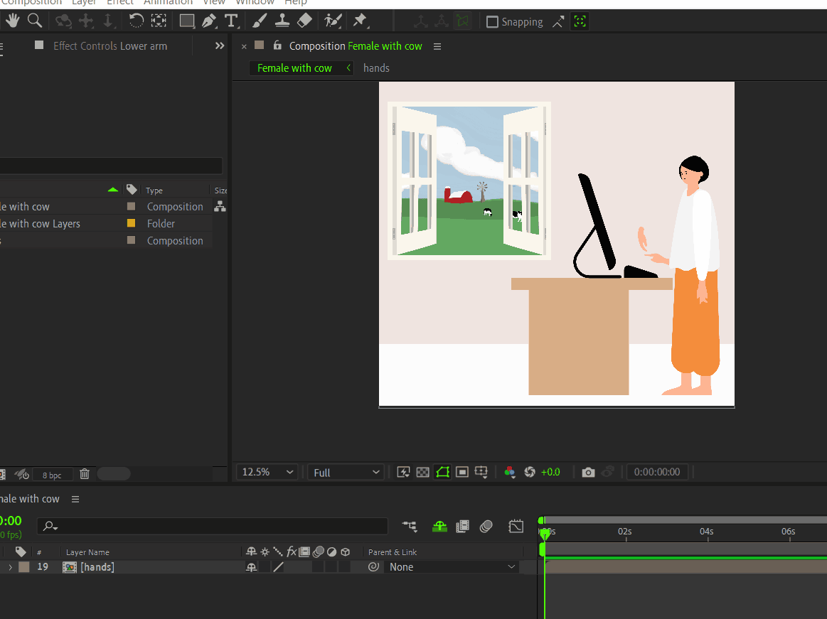This screenshot has height=619, width=827.
Task: Open the Window menu
Action: pos(255,3)
